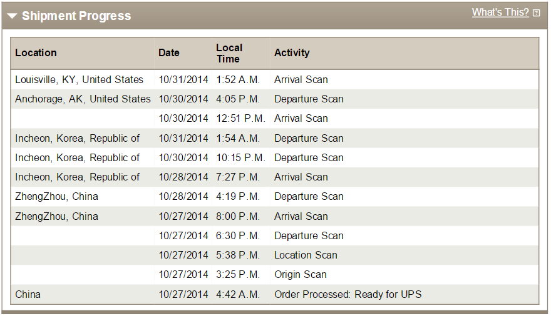
Task: Click the Location Scan activity entry
Action: tap(306, 255)
